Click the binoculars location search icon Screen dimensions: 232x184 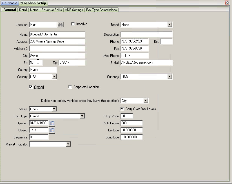point(60,24)
